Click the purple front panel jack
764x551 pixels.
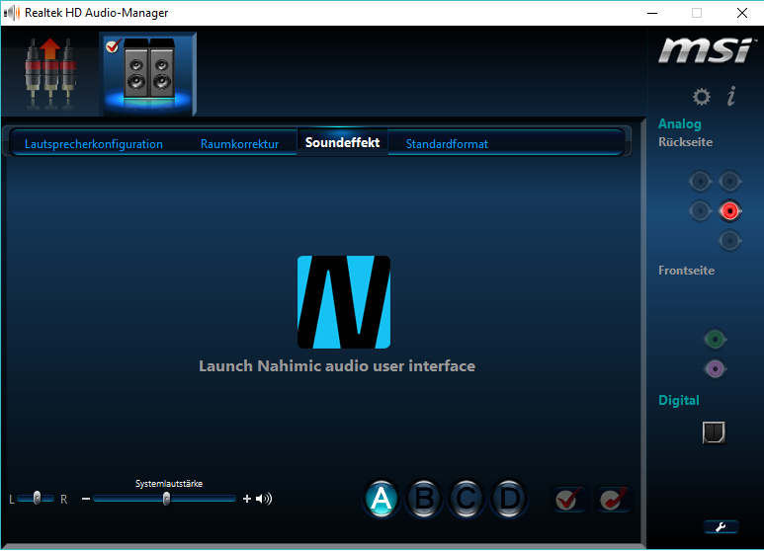point(715,369)
